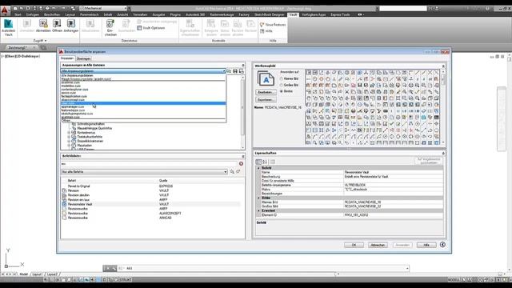
Task: Collapse the Befehl section in Eigenschaften
Action: click(258, 168)
